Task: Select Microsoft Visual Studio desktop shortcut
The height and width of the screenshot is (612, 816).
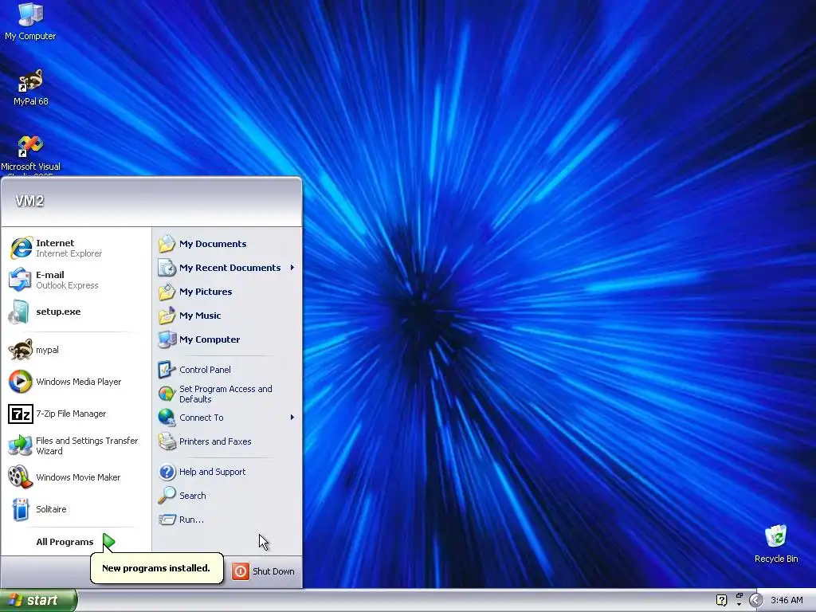Action: (30, 155)
